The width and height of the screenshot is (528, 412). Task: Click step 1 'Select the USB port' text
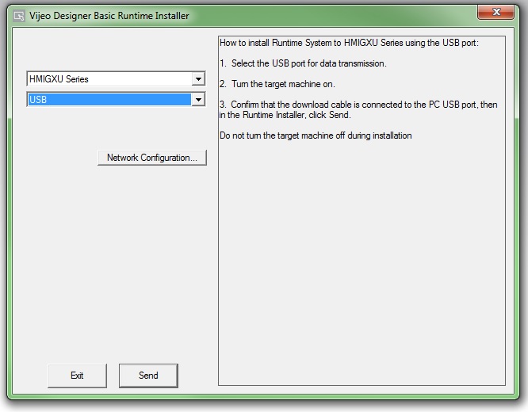coord(303,63)
